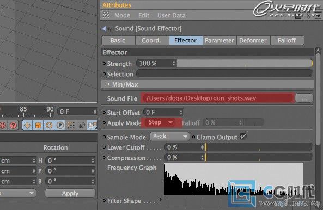Viewport: 323px width, 210px height.
Task: Expand the Filter Shape arrow
Action: [161, 199]
